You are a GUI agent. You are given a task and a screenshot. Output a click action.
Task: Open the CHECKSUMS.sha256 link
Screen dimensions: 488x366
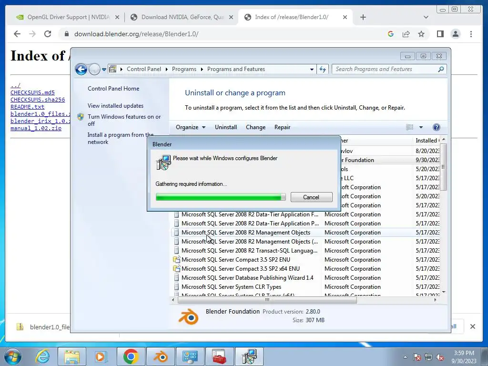(x=38, y=100)
